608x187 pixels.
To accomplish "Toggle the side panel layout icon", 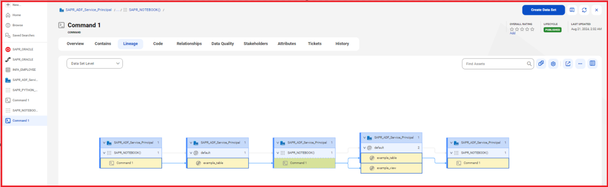I will (593, 63).
